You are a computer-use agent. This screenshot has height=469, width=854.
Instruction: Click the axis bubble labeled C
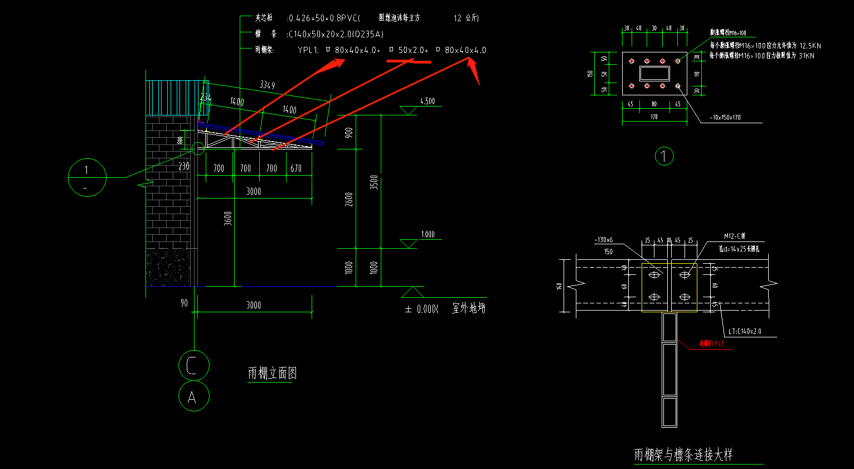tap(193, 366)
